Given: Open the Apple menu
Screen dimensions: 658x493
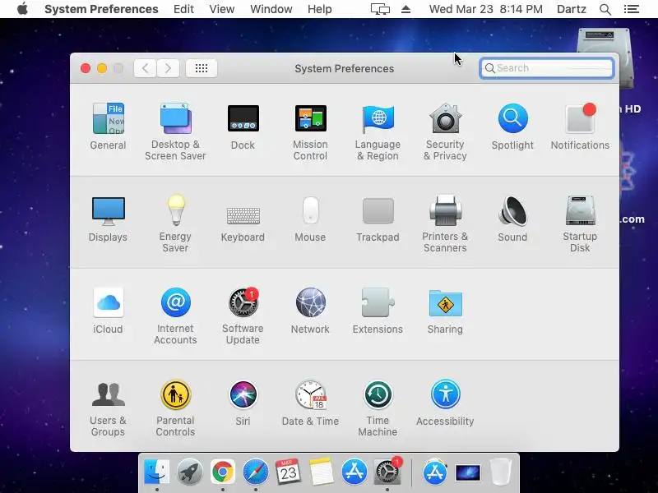Looking at the screenshot, I should (x=22, y=9).
